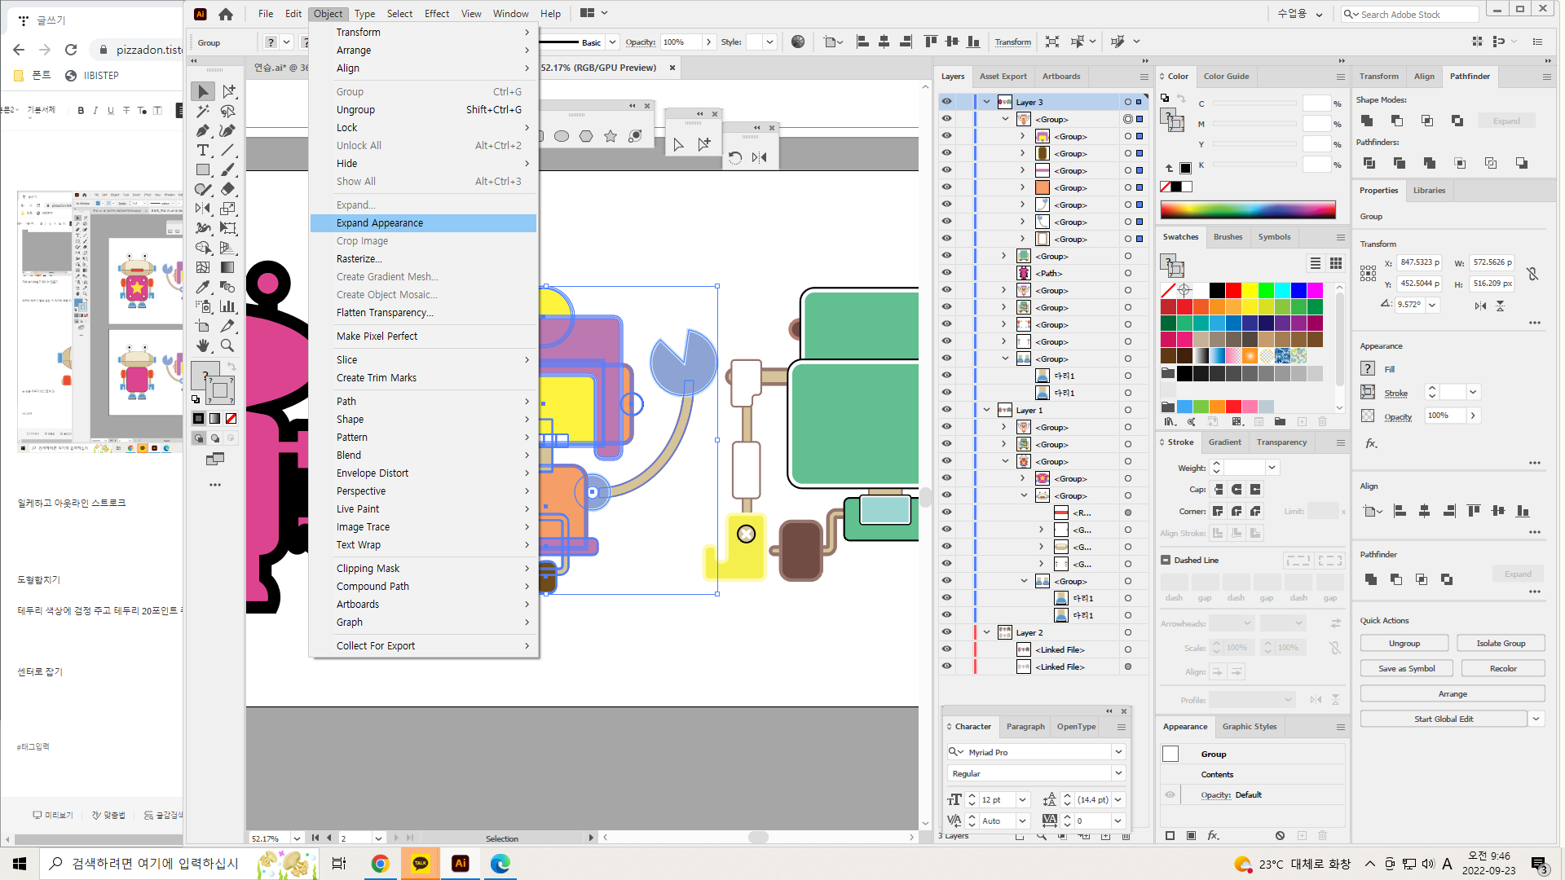This screenshot has width=1565, height=880.
Task: Select the Reflect tool
Action: [x=203, y=209]
